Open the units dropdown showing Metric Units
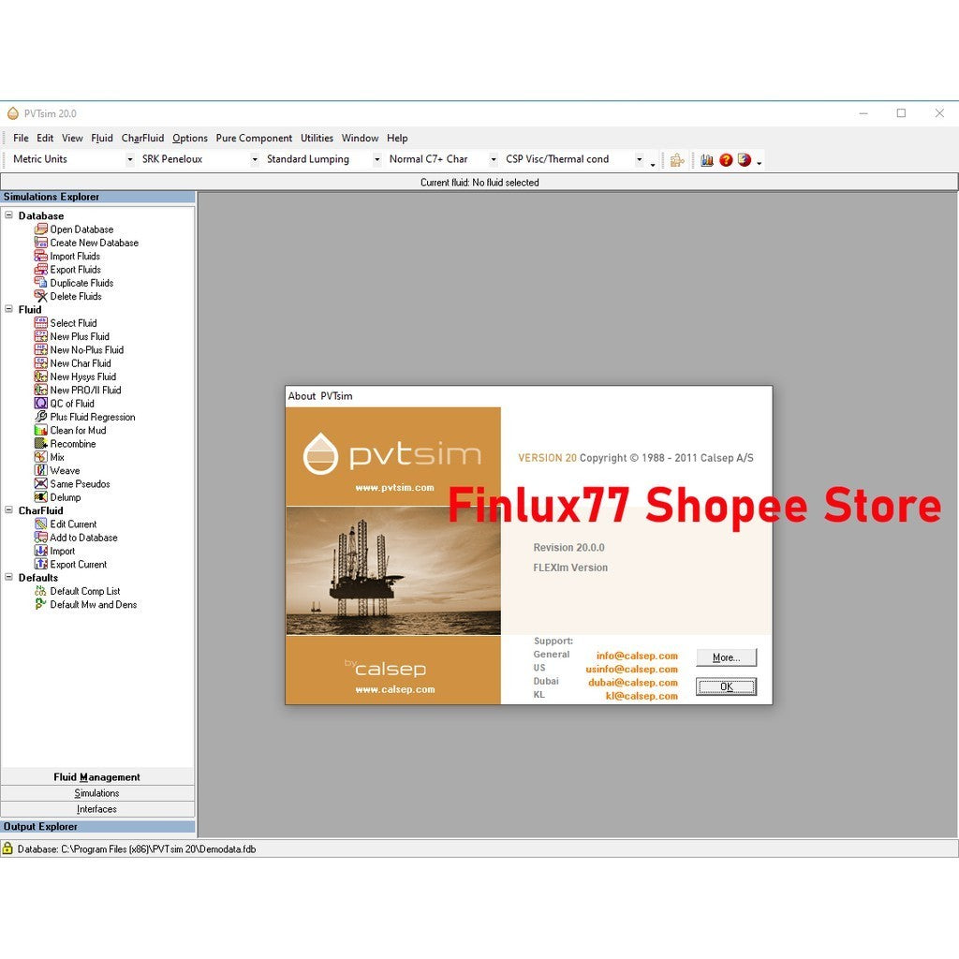Screen dimensions: 959x959 pos(132,159)
